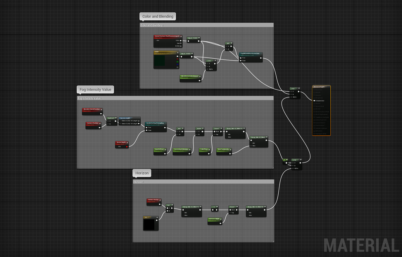Click output pin of FogWithAdditiveSceneColor node
The width and height of the screenshot is (402, 257).
pyautogui.click(x=261, y=58)
